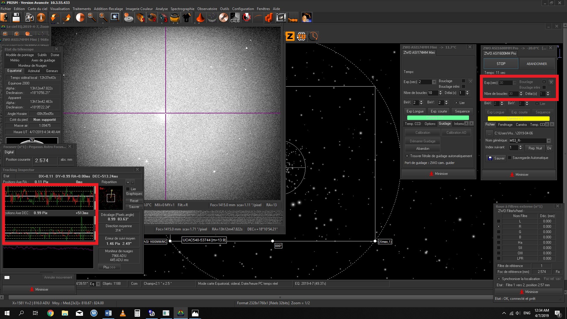Click the zoom in magnifier icon
The image size is (567, 319).
click(103, 17)
